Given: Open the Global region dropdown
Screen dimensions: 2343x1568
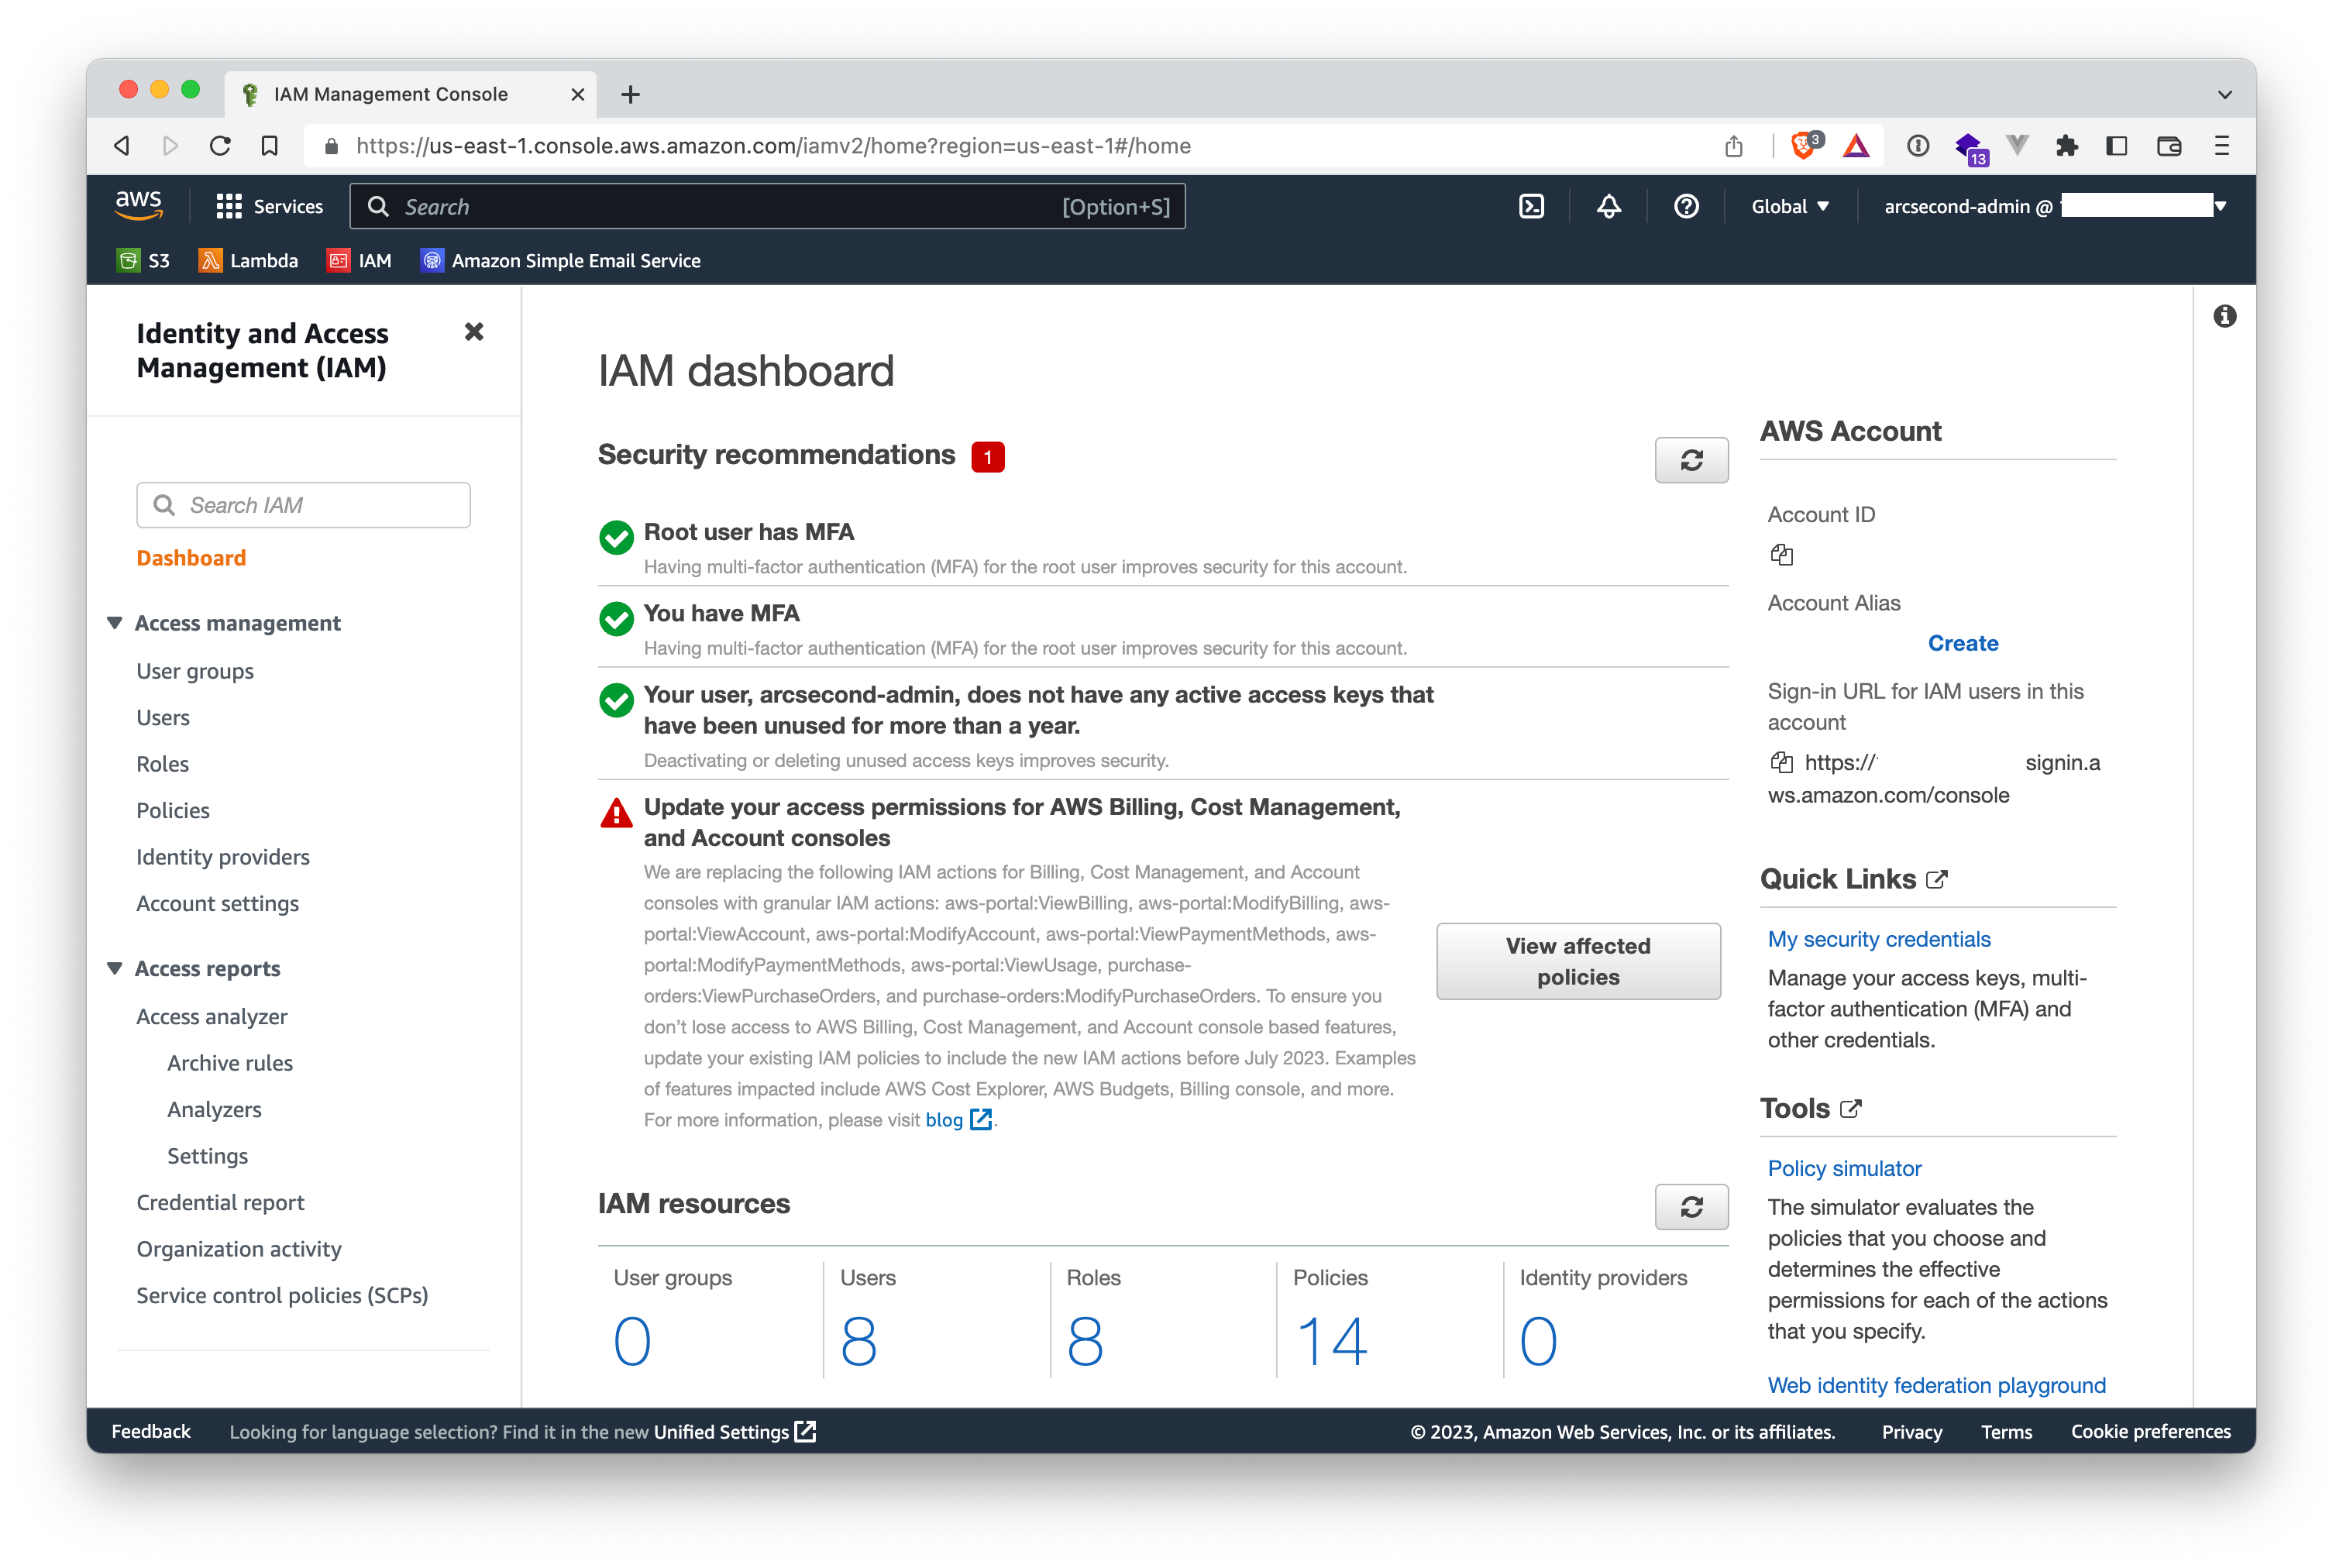Looking at the screenshot, I should tap(1790, 206).
